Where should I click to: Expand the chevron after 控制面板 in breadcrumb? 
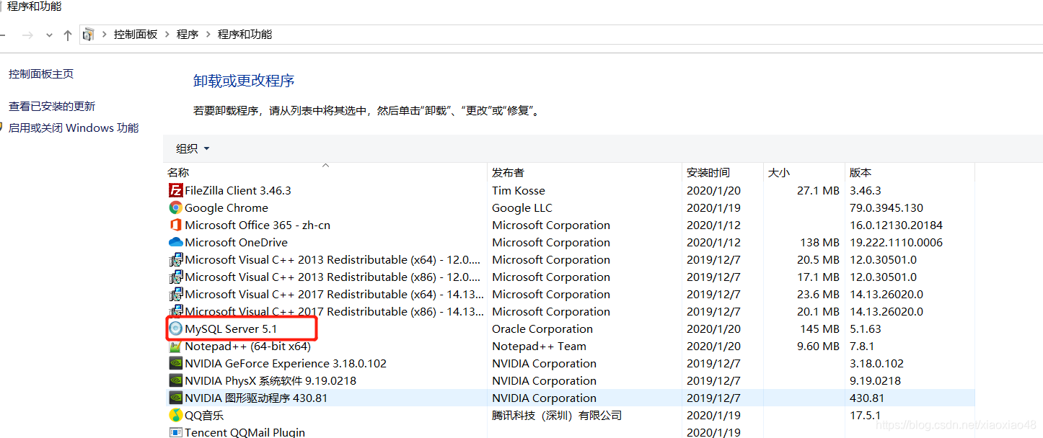tap(167, 35)
